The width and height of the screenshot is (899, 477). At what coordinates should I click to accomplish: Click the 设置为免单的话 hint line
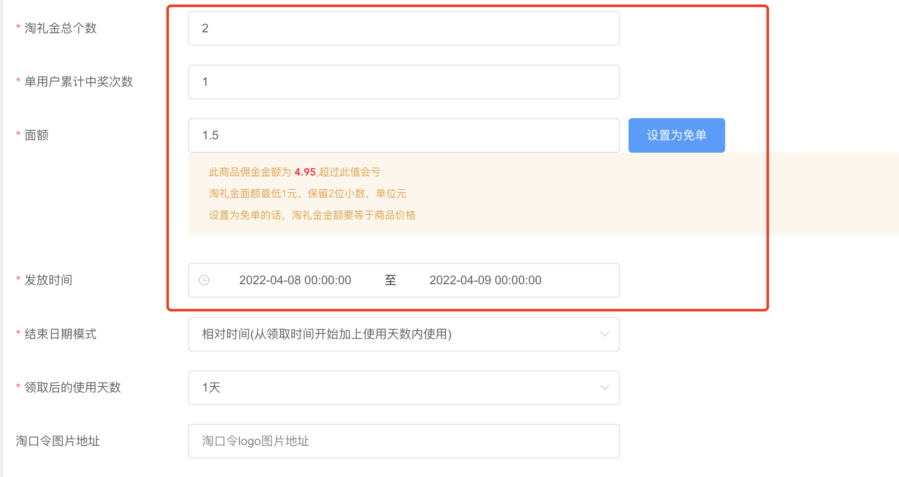pos(312,215)
